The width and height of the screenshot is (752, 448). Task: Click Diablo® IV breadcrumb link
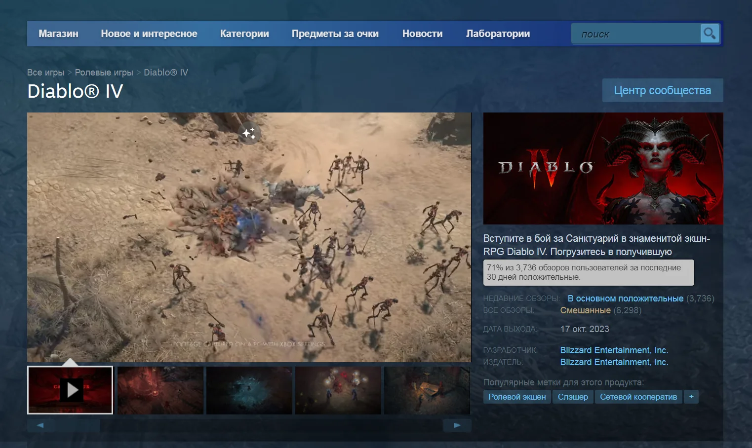tap(166, 73)
